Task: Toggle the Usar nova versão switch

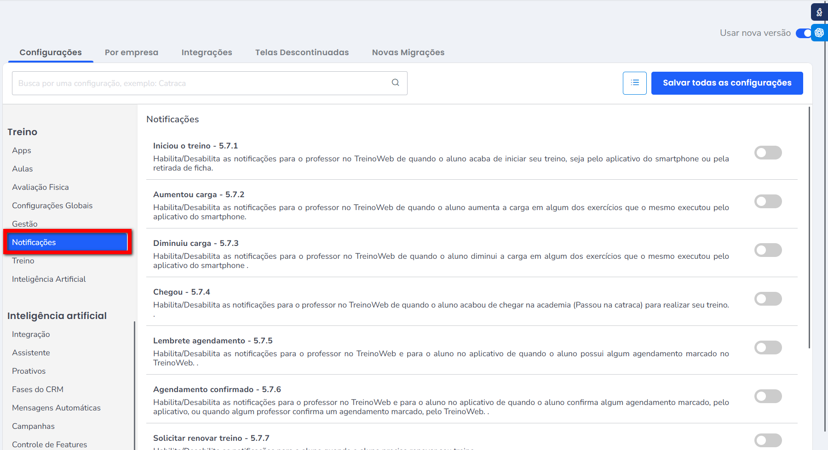Action: (x=803, y=33)
